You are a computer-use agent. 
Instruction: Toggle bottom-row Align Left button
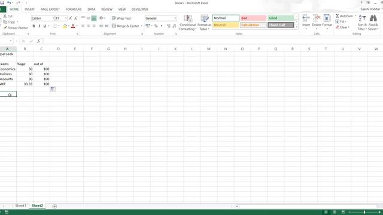click(83, 26)
